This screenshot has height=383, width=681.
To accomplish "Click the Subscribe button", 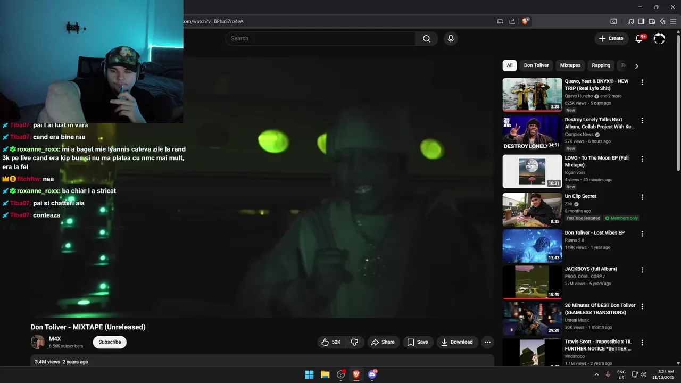I will pyautogui.click(x=110, y=342).
